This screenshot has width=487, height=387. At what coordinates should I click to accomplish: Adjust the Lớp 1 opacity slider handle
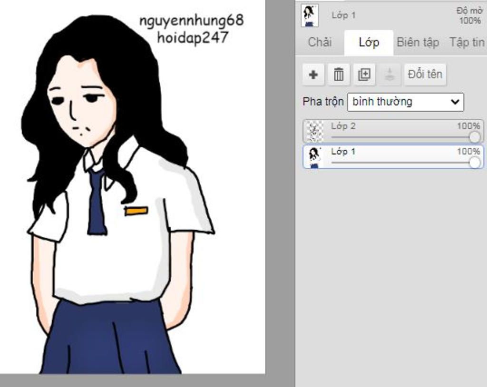(475, 163)
